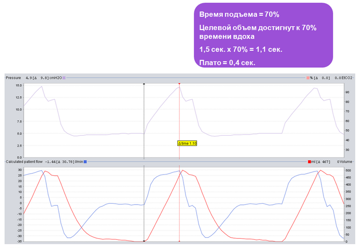The image size is (359, 248).
Task: Click the 15.0 tick on pressure axis
Action: (x=19, y=86)
